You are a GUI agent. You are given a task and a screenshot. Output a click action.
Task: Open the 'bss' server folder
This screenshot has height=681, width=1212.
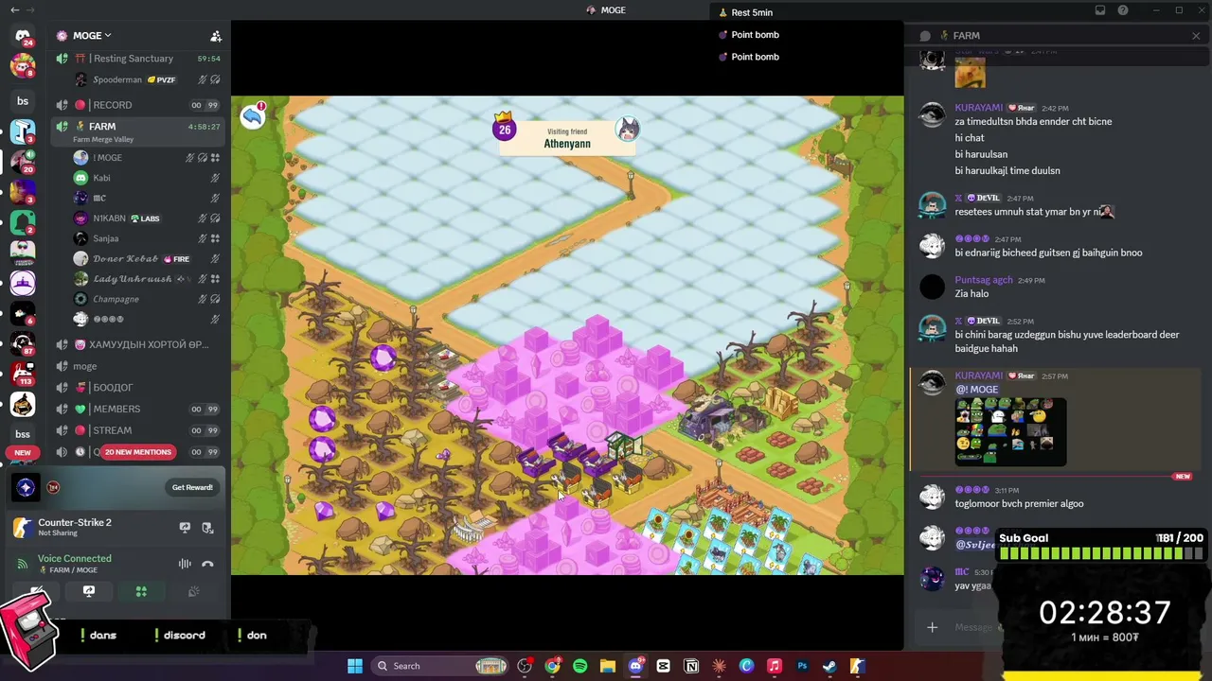[23, 434]
